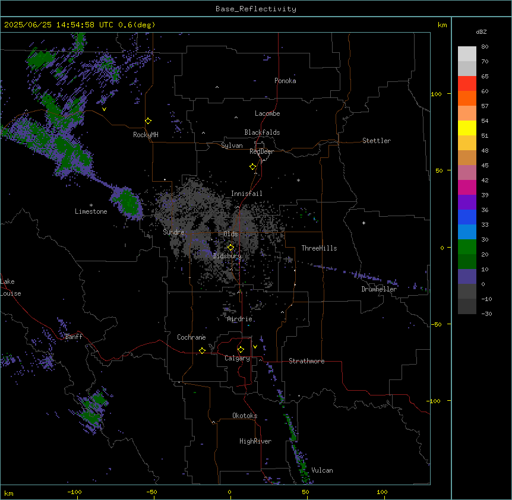This screenshot has height=500, width=512.
Task: Click the -30 value on the dBZ legend
Action: point(486,314)
